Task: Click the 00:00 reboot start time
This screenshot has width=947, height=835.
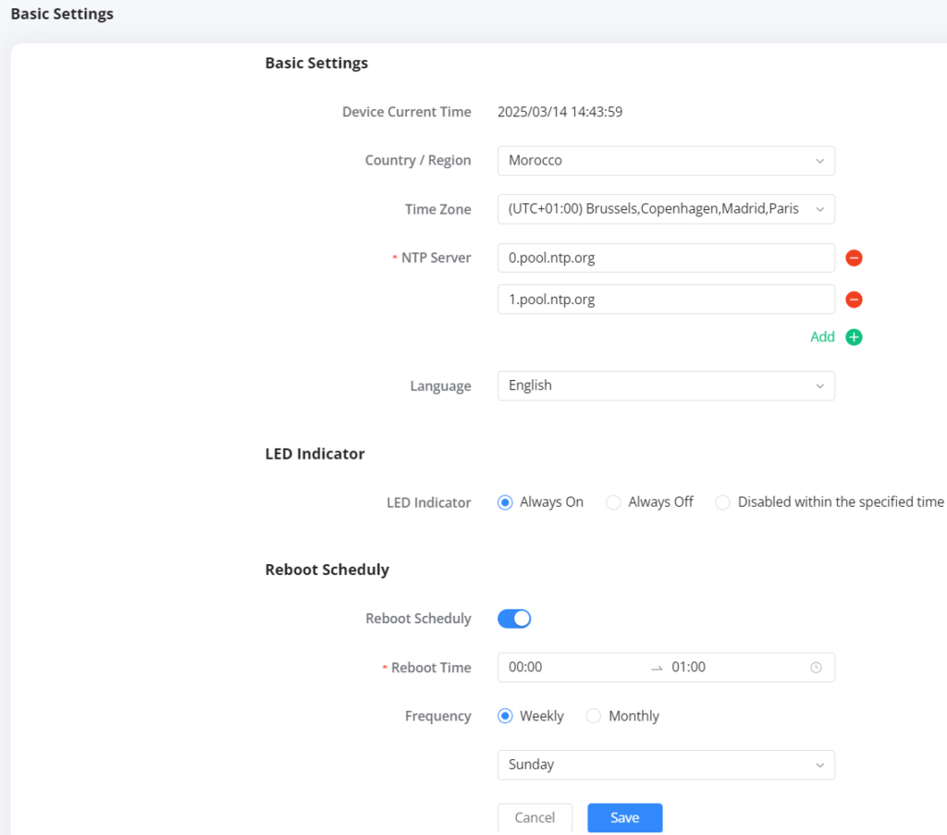Action: [525, 667]
